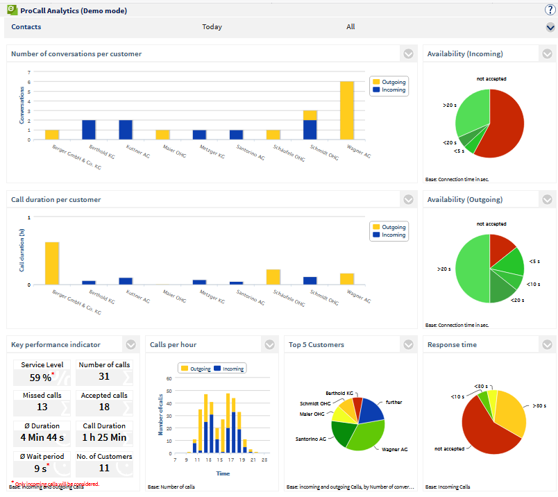Screen dimensions: 558x497
Task: Click the Wagner AG bar in conversations chart
Action: point(347,110)
